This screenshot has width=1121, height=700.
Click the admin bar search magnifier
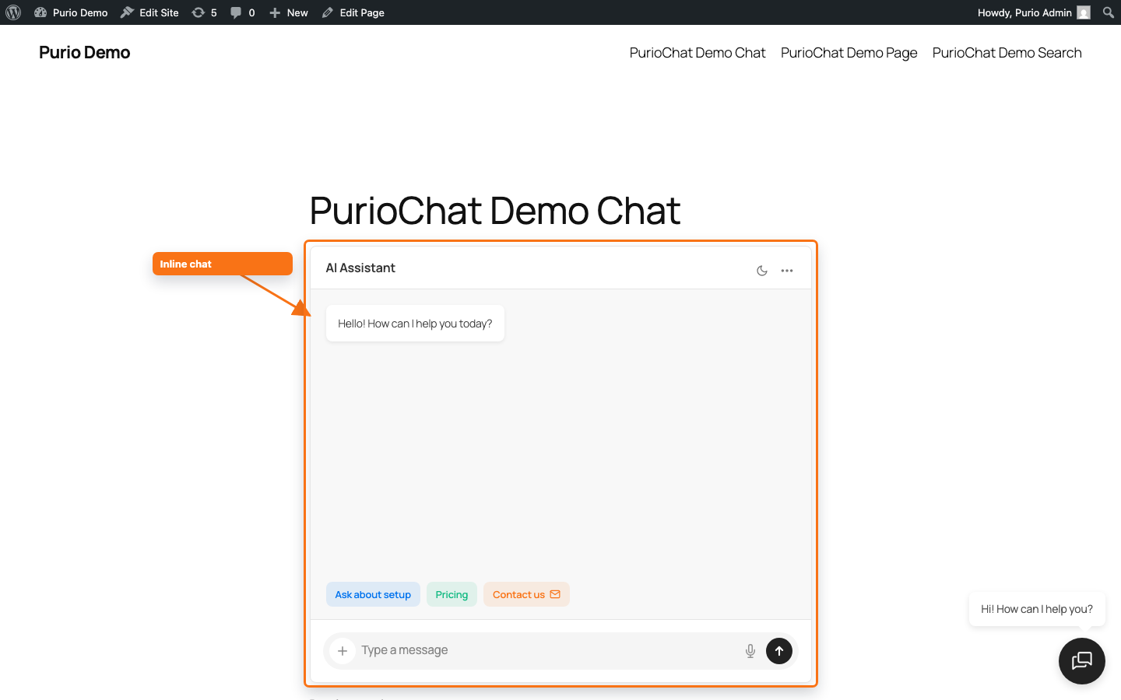[x=1109, y=12]
